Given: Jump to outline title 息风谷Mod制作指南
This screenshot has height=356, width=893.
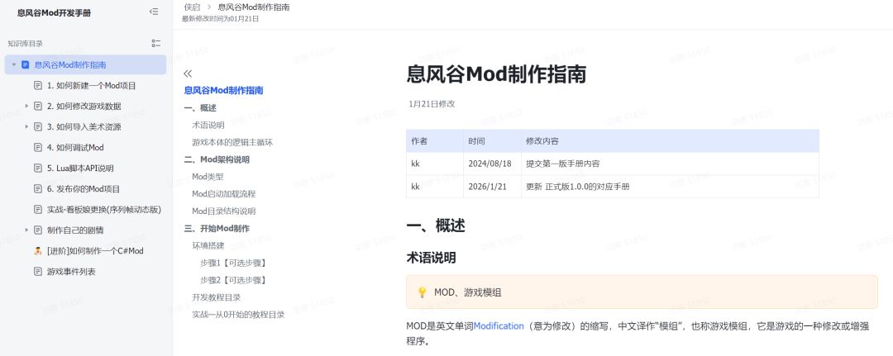Looking at the screenshot, I should [x=223, y=90].
